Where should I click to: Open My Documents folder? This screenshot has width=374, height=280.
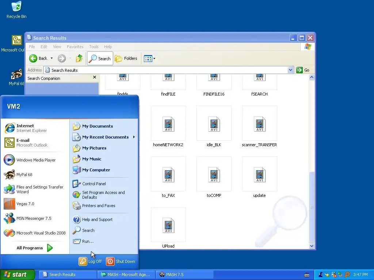click(x=104, y=126)
